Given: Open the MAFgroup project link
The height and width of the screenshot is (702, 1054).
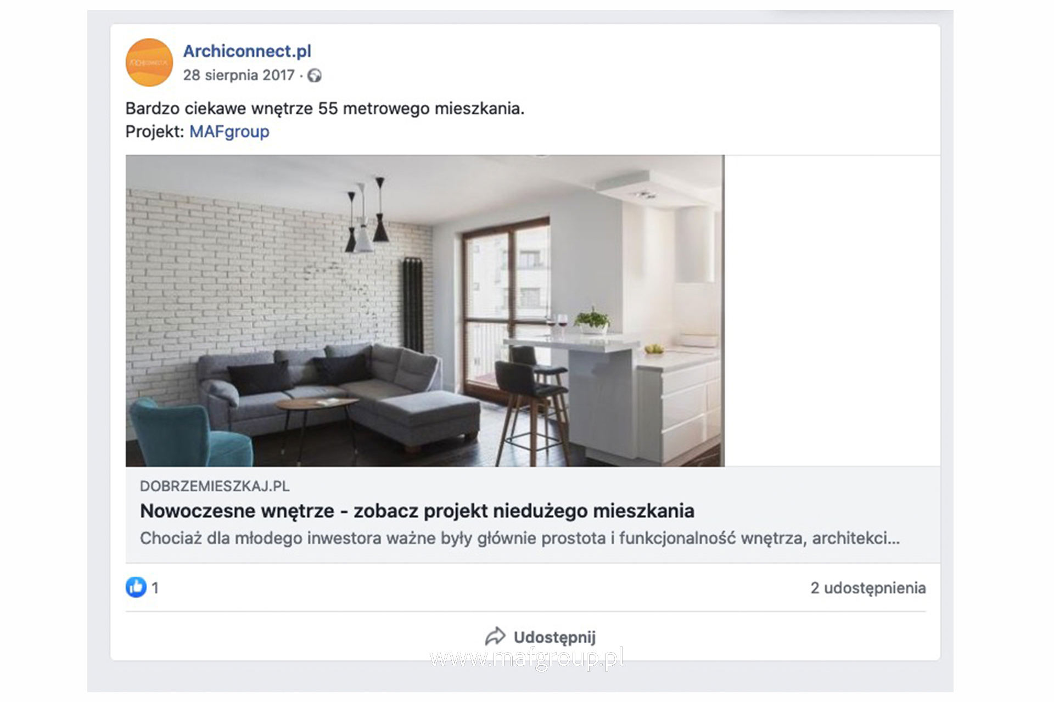Looking at the screenshot, I should tap(229, 132).
